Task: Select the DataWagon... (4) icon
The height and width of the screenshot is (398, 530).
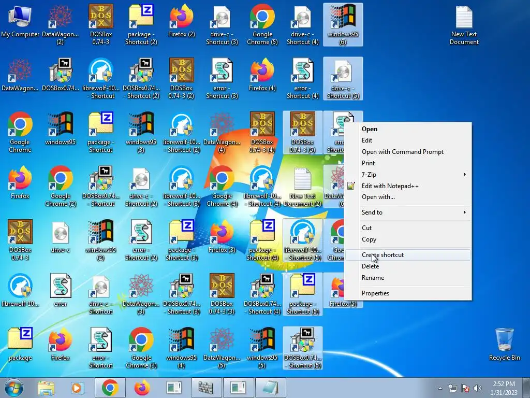Action: [x=222, y=132]
